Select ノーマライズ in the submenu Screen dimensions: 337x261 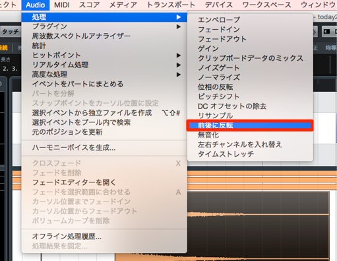point(250,77)
